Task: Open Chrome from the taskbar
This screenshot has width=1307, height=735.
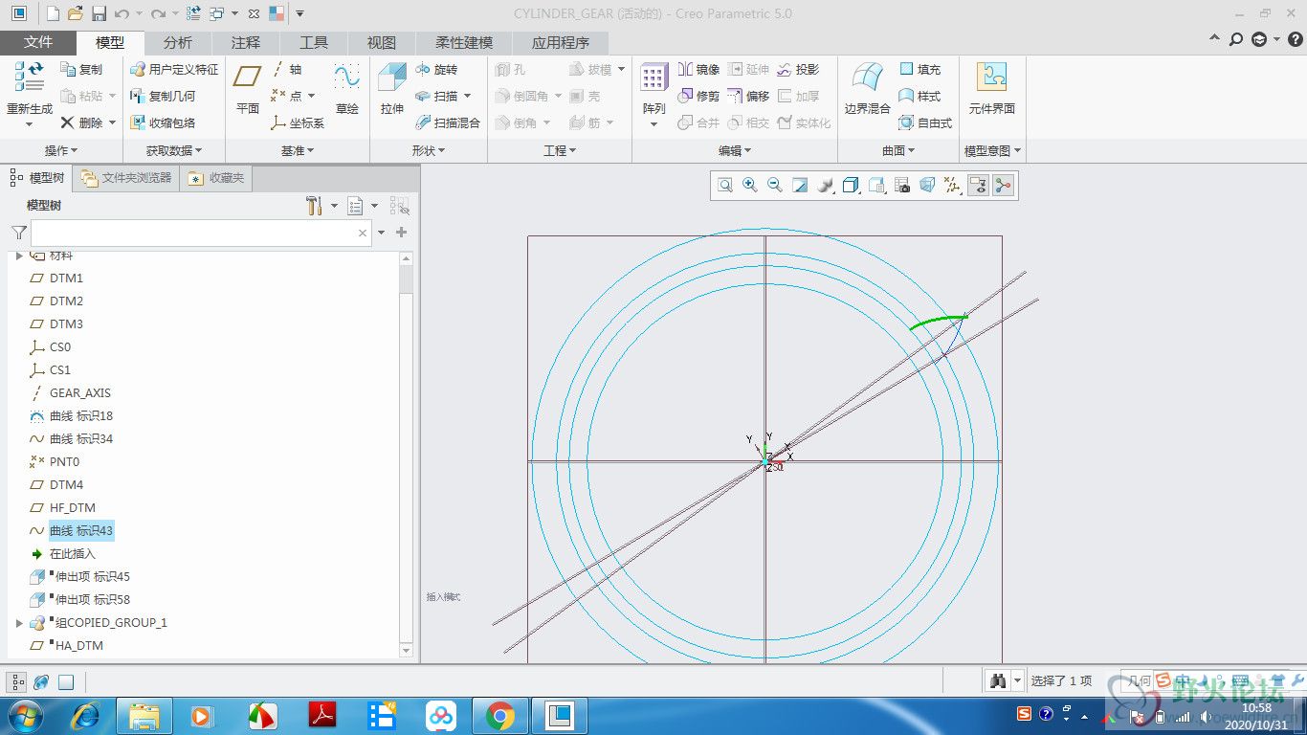Action: coord(499,715)
